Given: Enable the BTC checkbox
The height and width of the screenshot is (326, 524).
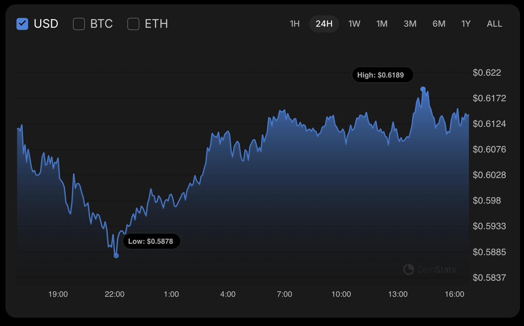Looking at the screenshot, I should [x=79, y=24].
